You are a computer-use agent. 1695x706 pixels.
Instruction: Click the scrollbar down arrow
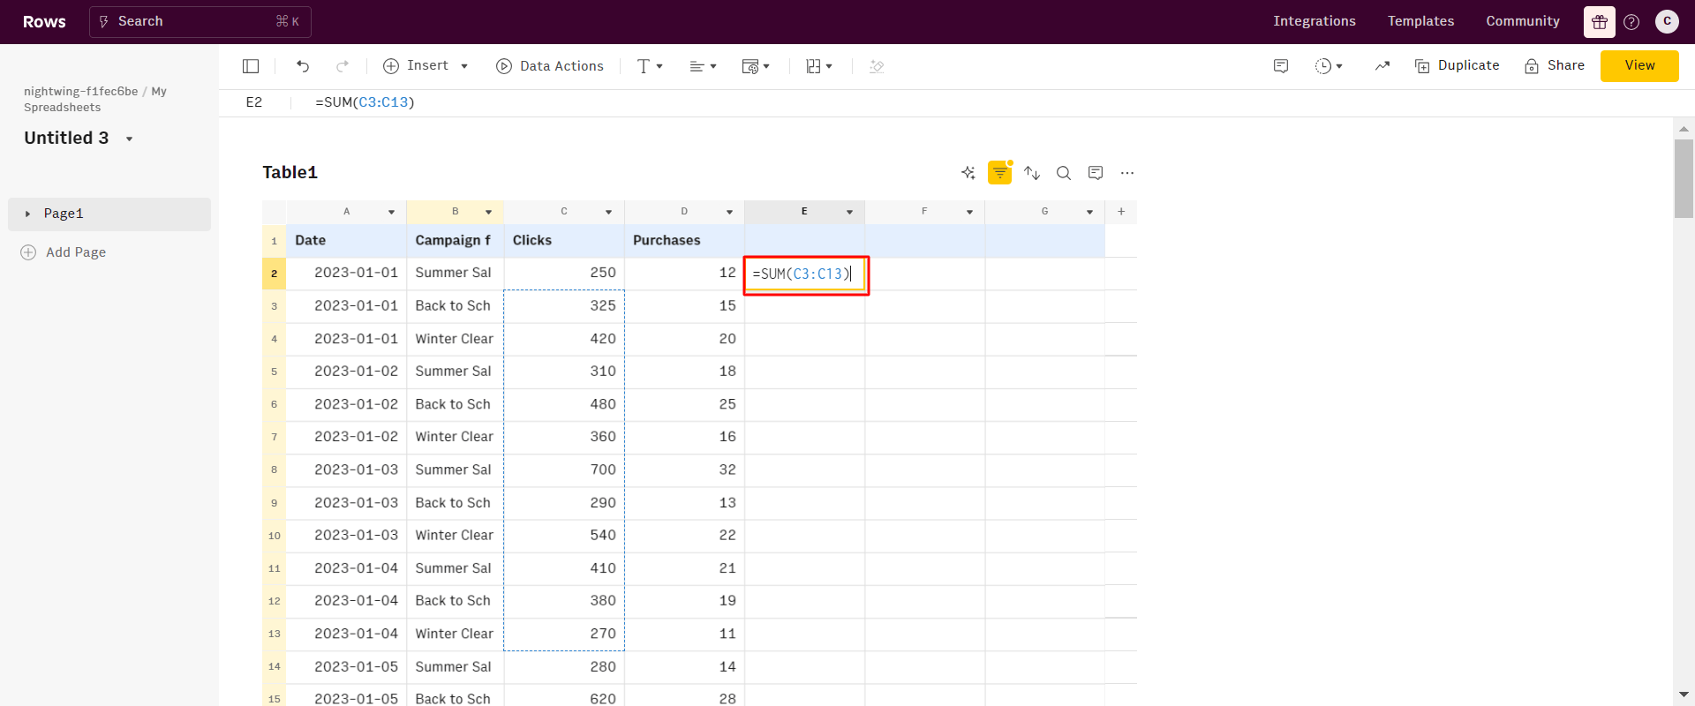click(1684, 695)
